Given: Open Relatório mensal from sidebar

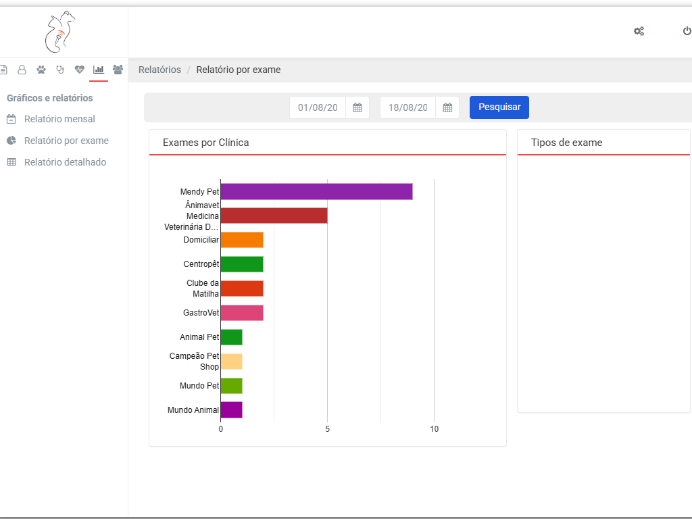Looking at the screenshot, I should click(59, 119).
